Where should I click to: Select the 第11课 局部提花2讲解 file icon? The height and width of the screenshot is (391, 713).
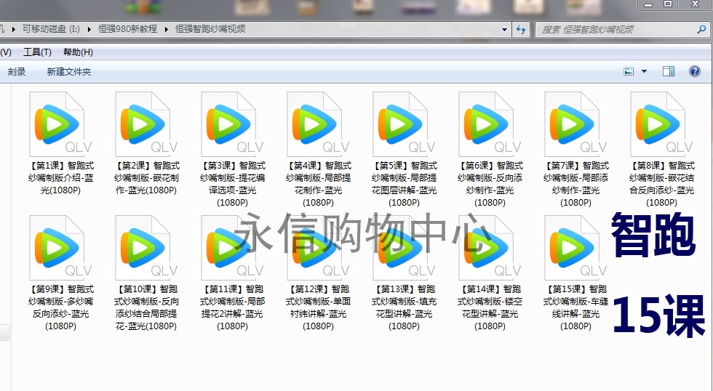point(232,248)
